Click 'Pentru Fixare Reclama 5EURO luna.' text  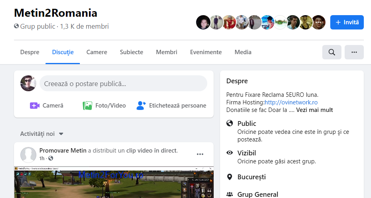click(x=272, y=95)
